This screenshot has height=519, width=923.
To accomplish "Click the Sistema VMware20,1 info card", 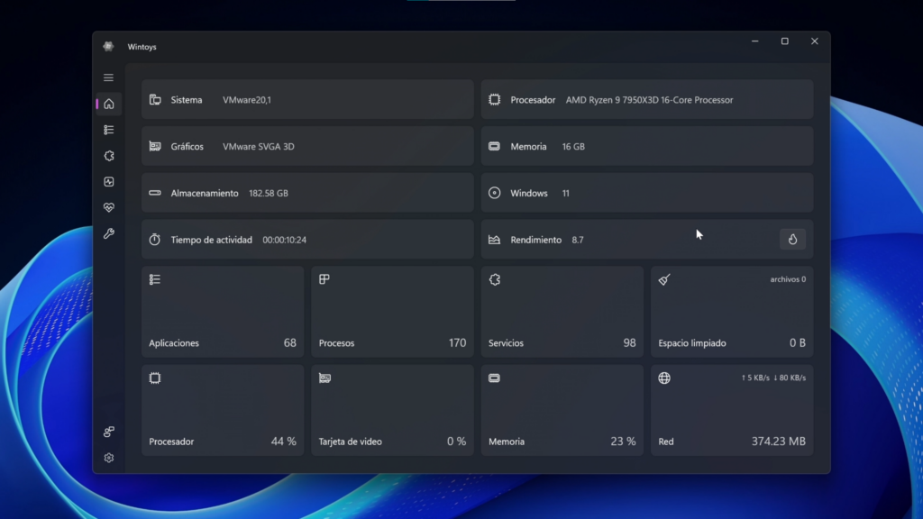I will pyautogui.click(x=307, y=100).
